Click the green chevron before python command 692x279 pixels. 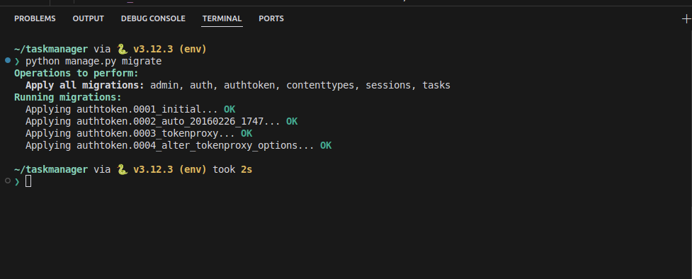17,62
